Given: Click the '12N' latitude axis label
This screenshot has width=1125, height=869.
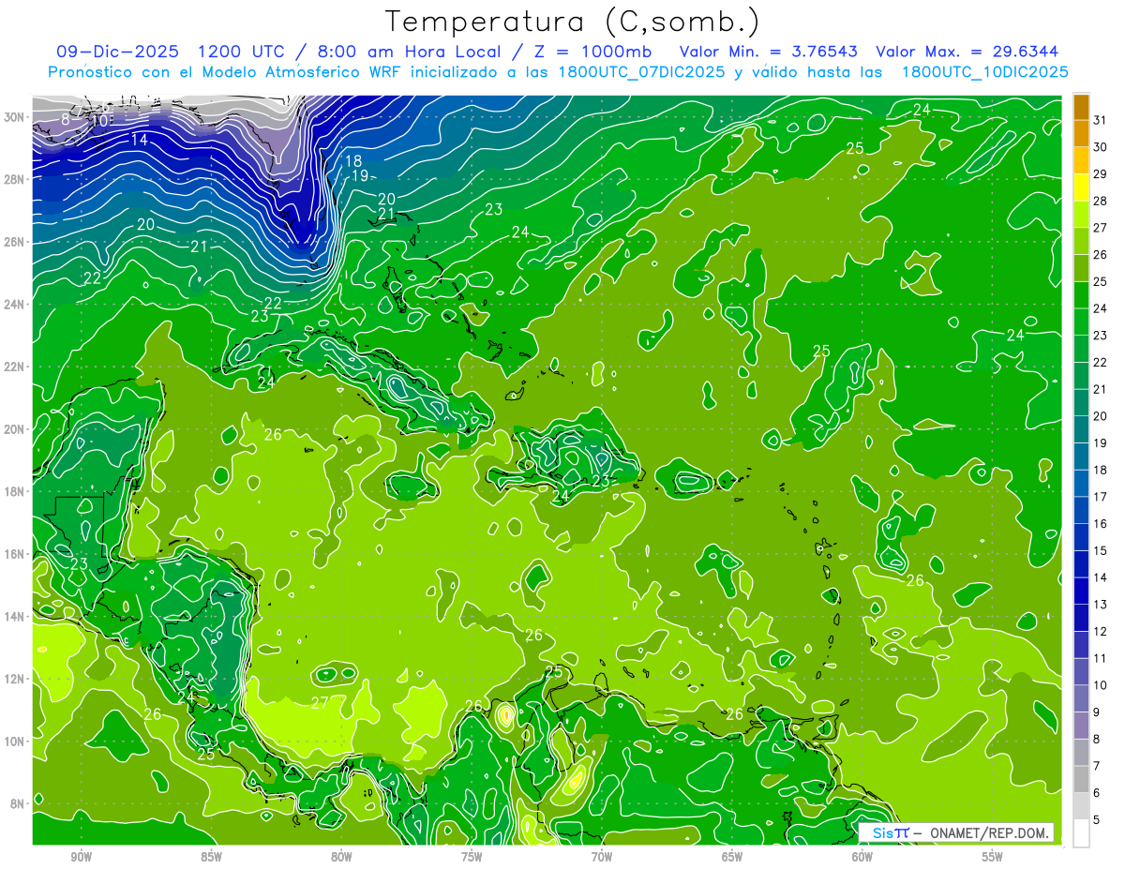Looking at the screenshot, I should tap(15, 679).
